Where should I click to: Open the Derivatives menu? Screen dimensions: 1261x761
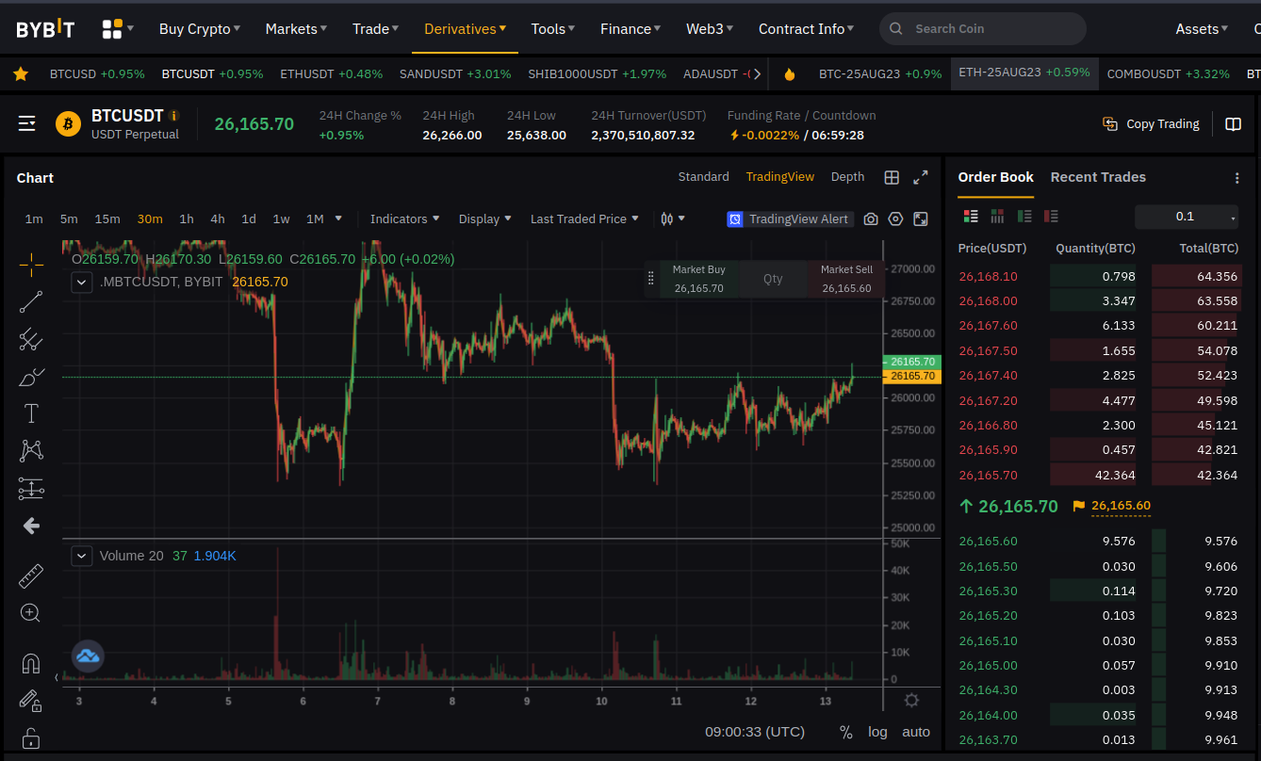point(466,29)
